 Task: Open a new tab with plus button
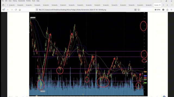coord(167,5)
